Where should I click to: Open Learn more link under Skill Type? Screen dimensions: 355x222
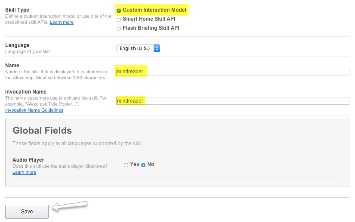pos(62,22)
